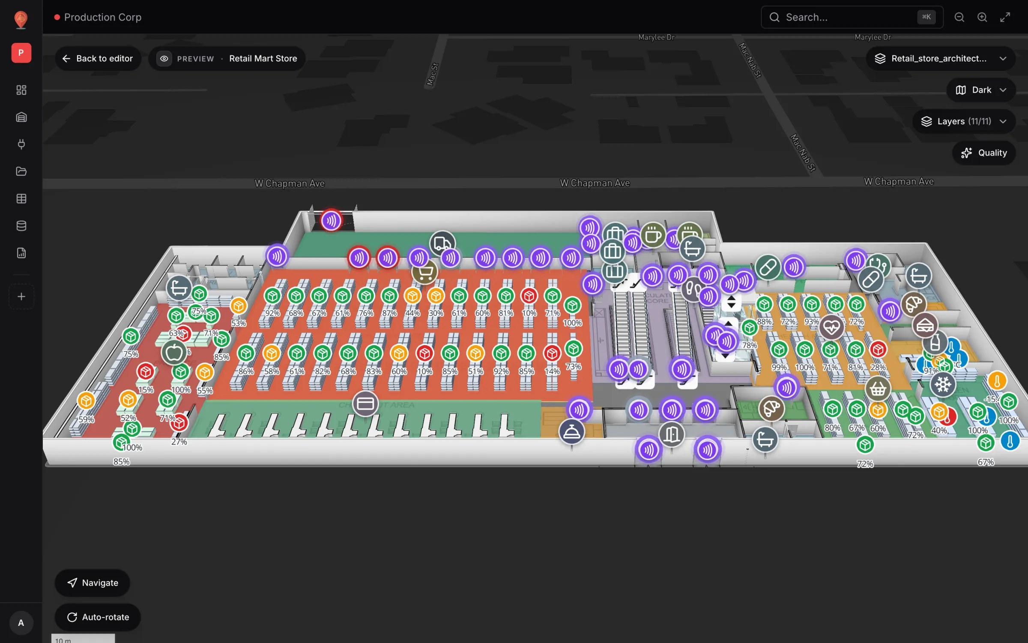Click the apple produce map marker

pyautogui.click(x=174, y=352)
